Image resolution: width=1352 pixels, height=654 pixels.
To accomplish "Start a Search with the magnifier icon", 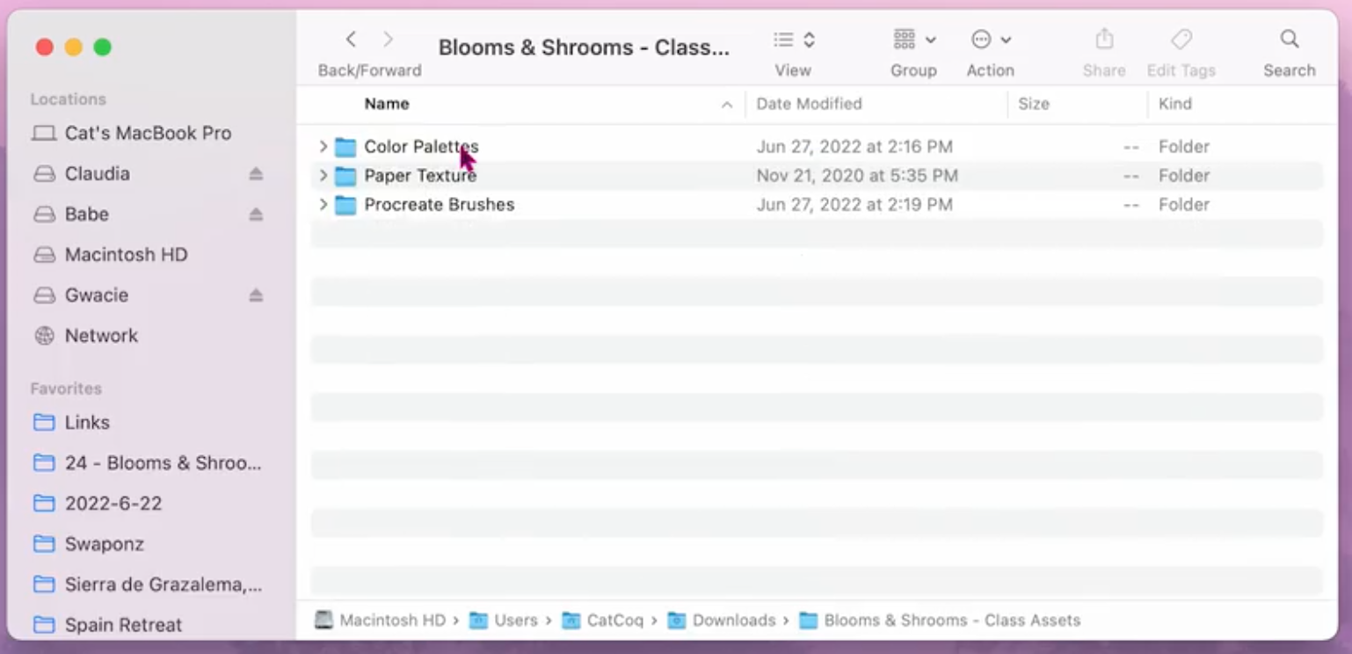I will click(x=1288, y=39).
